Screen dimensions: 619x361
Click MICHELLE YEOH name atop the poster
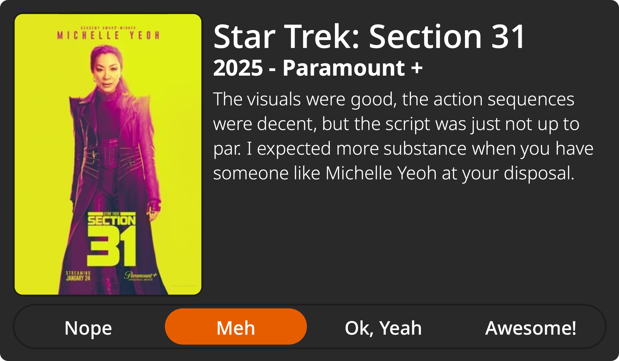pos(108,35)
